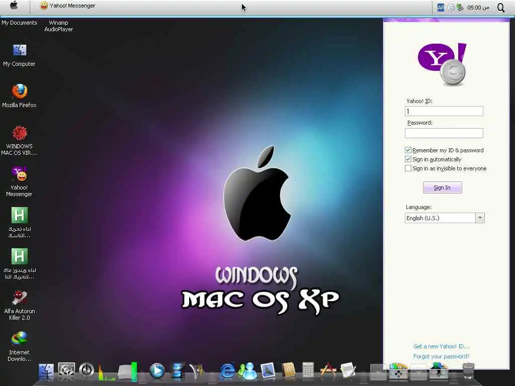The height and width of the screenshot is (386, 515).
Task: Click the Yahoo! ID input field
Action: click(x=444, y=111)
